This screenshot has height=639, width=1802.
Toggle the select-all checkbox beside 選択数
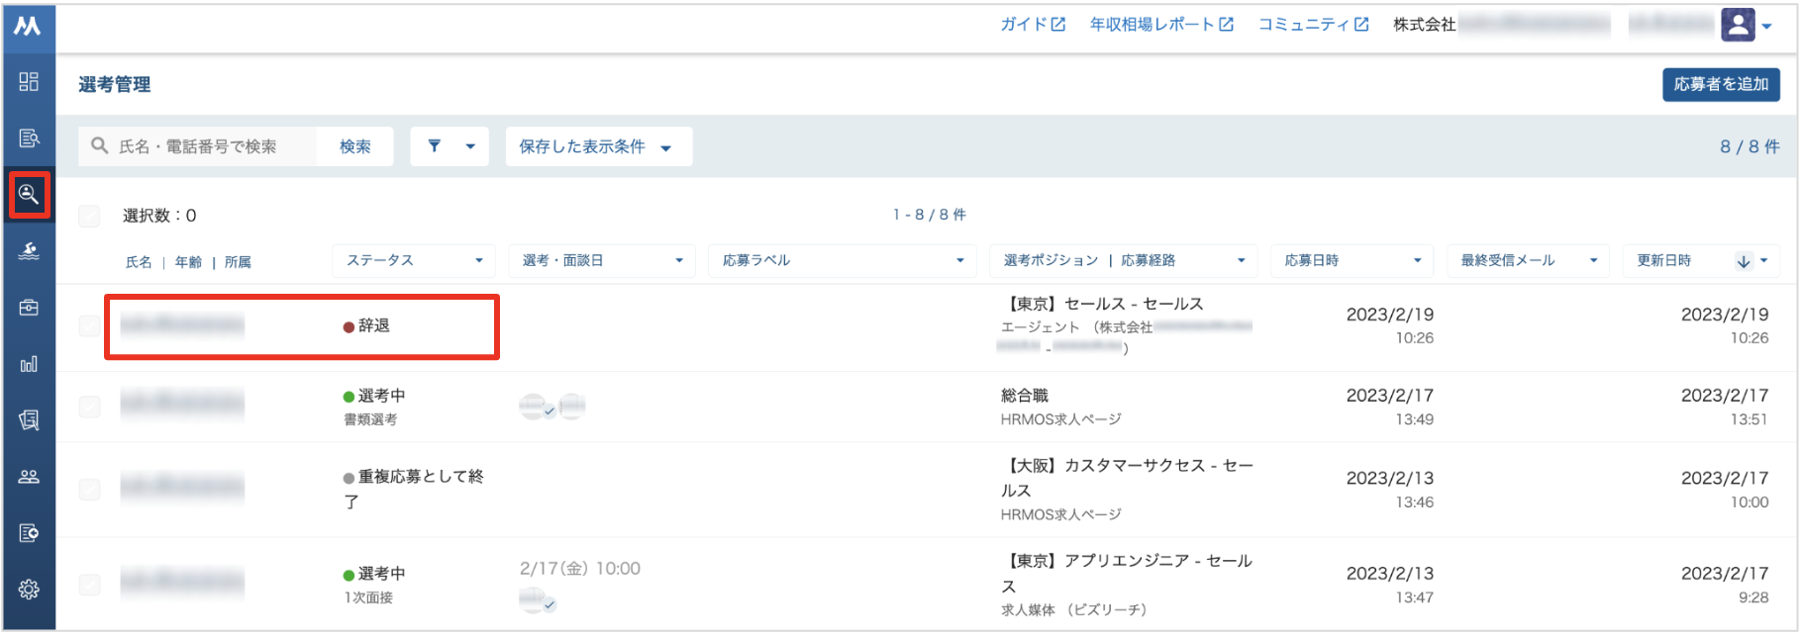click(89, 216)
